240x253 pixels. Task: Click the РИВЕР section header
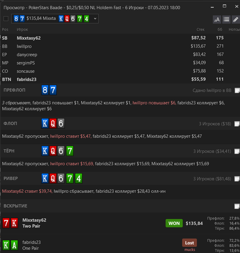10,179
